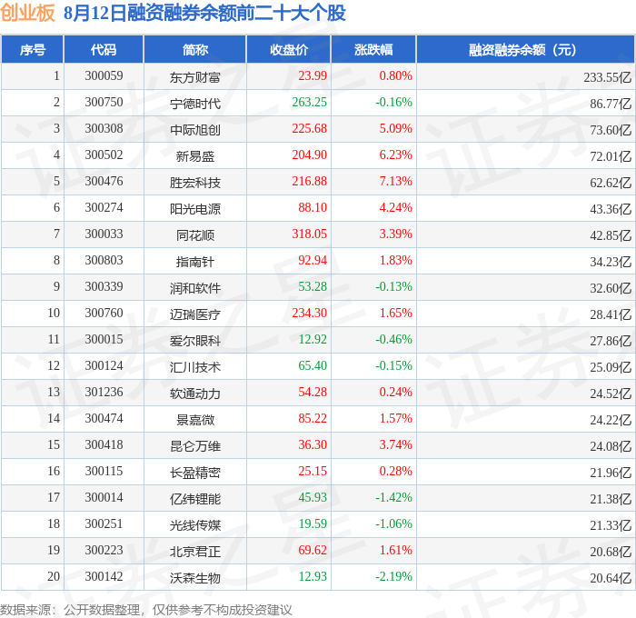This screenshot has width=636, height=618.
Task: Click closing price 263.25
Action: [x=309, y=103]
